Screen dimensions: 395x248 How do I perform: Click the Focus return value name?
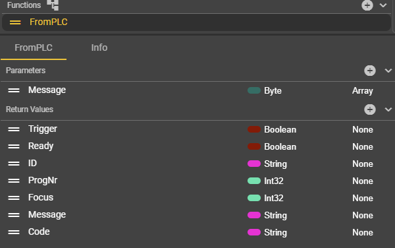click(x=41, y=197)
